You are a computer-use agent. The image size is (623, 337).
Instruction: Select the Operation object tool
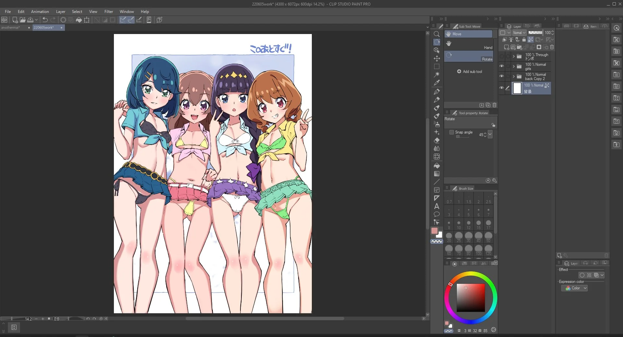click(x=437, y=50)
